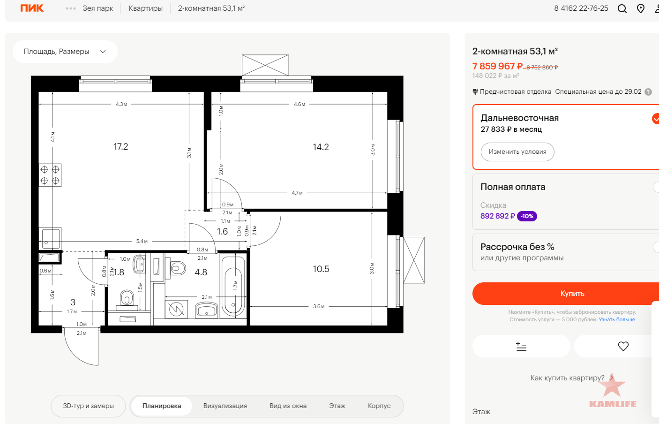Expand the Площадь, Размеры dropdown
The image size is (659, 424).
pyautogui.click(x=65, y=52)
